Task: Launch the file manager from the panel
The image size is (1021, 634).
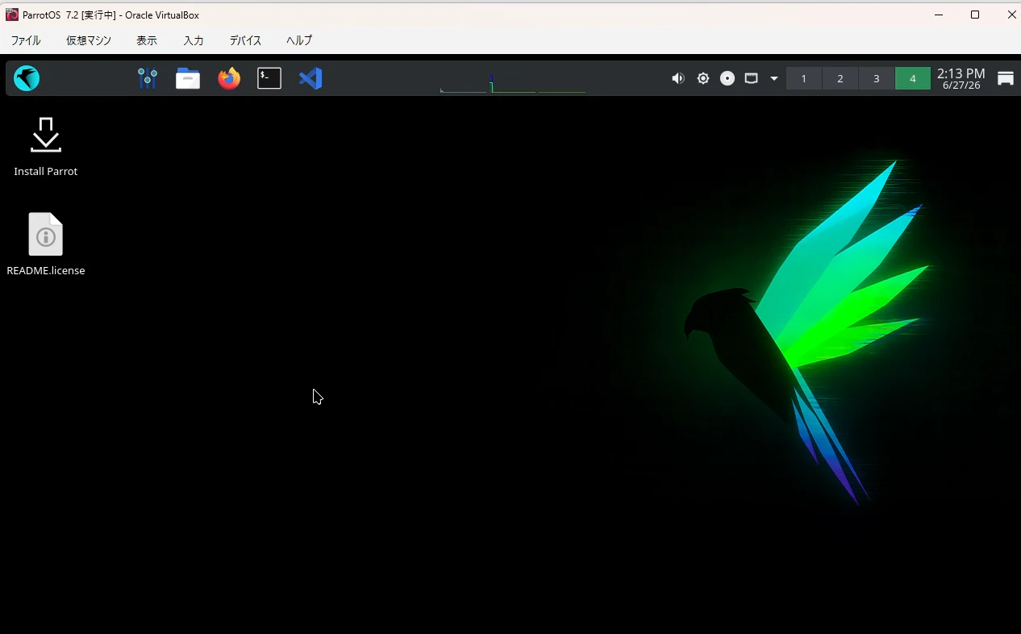Action: [x=188, y=78]
